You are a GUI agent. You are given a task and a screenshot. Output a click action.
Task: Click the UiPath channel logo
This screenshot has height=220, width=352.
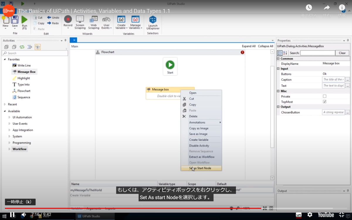pyautogui.click(x=9, y=11)
